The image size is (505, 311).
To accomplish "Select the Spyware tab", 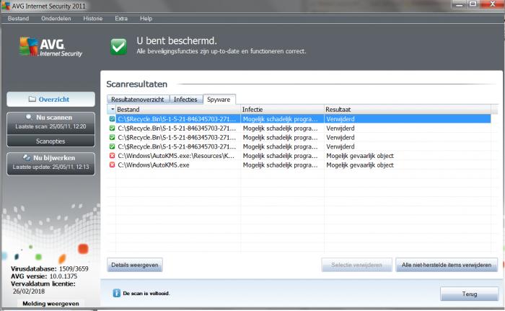I will pos(219,100).
